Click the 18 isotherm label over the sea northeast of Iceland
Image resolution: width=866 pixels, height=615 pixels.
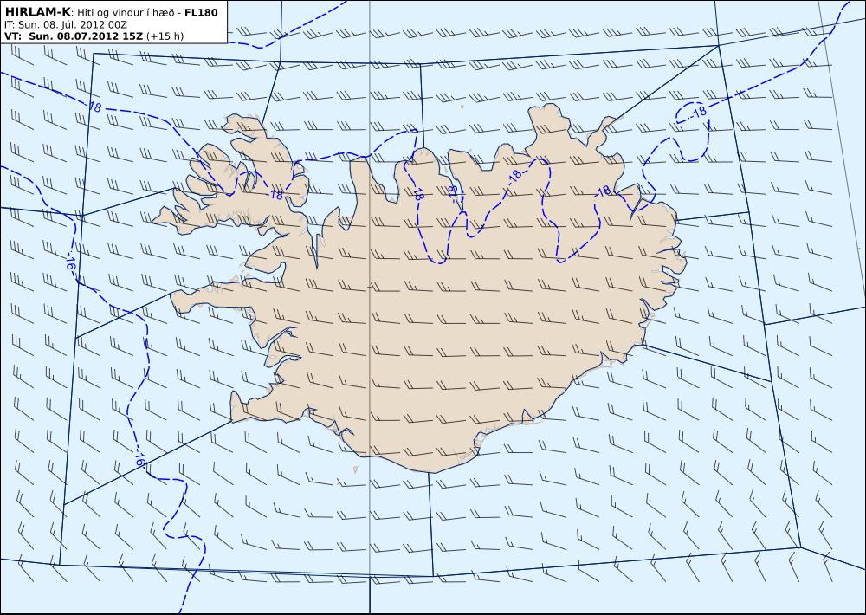[699, 111]
